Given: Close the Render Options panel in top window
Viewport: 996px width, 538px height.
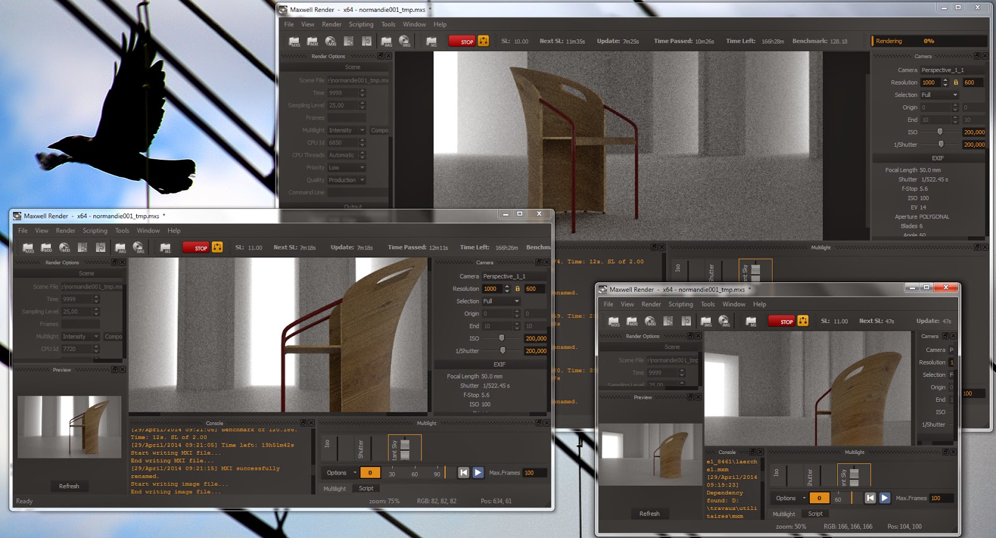Looking at the screenshot, I should [x=388, y=56].
